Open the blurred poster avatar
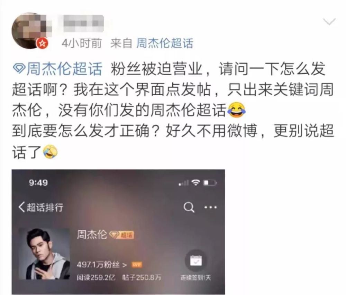 coord(29,31)
